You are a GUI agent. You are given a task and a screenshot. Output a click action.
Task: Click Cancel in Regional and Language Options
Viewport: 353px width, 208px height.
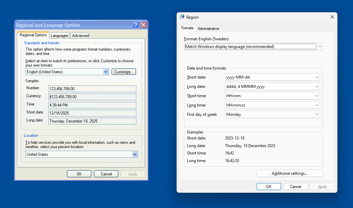click(106, 174)
